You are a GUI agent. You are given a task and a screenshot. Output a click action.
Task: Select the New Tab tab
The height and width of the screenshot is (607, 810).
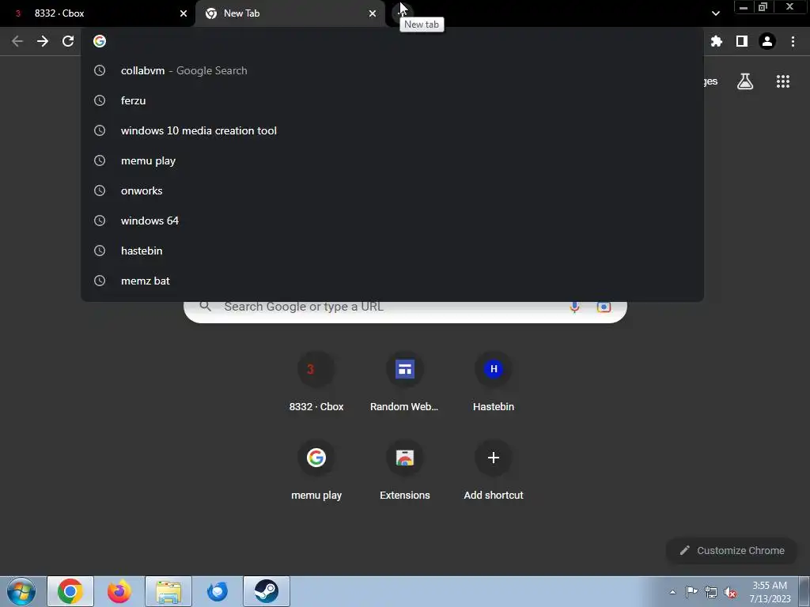click(x=290, y=13)
